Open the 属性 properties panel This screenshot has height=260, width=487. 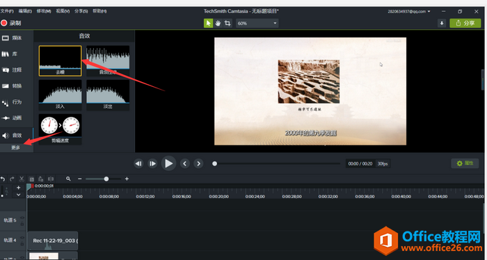[465, 163]
